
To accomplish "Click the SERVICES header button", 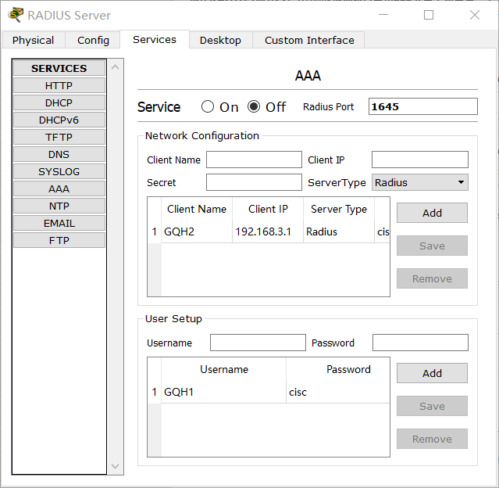I will (x=59, y=68).
